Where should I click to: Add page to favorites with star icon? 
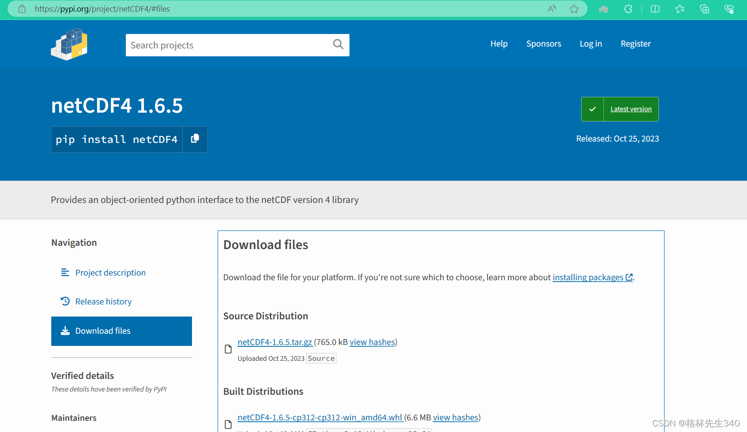[574, 9]
